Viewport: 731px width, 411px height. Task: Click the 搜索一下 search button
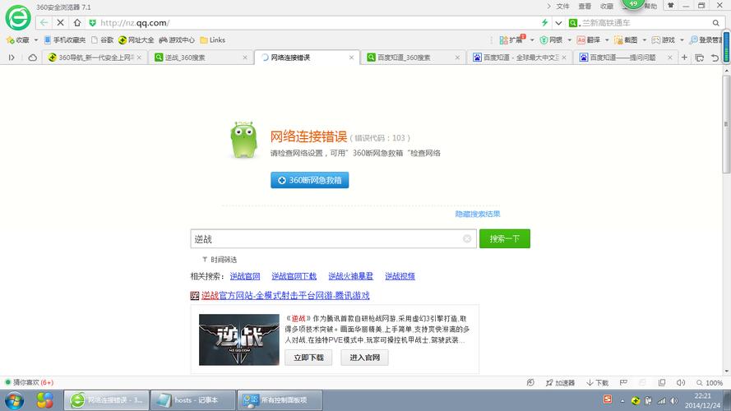point(504,238)
